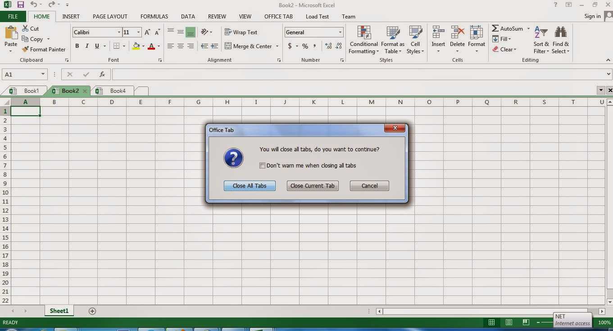Center text horizontally
This screenshot has width=613, height=331.
click(x=181, y=46)
